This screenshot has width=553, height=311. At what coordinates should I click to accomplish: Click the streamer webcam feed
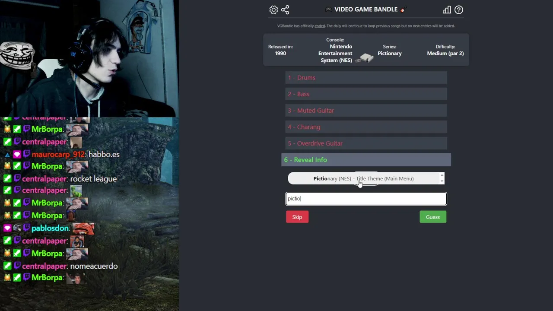click(x=89, y=58)
